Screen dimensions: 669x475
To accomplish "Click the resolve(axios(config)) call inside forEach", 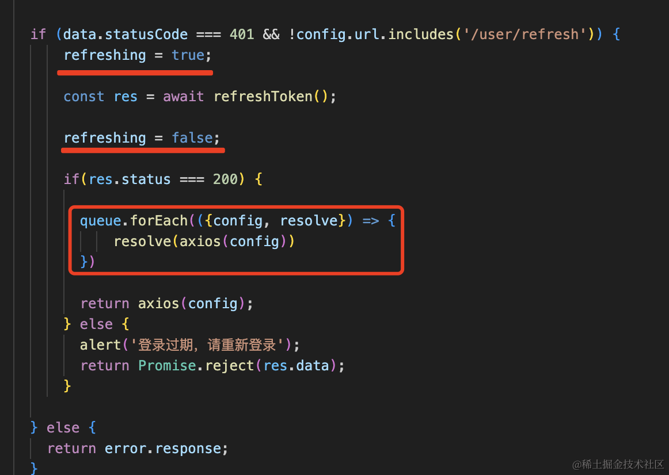I will (204, 242).
